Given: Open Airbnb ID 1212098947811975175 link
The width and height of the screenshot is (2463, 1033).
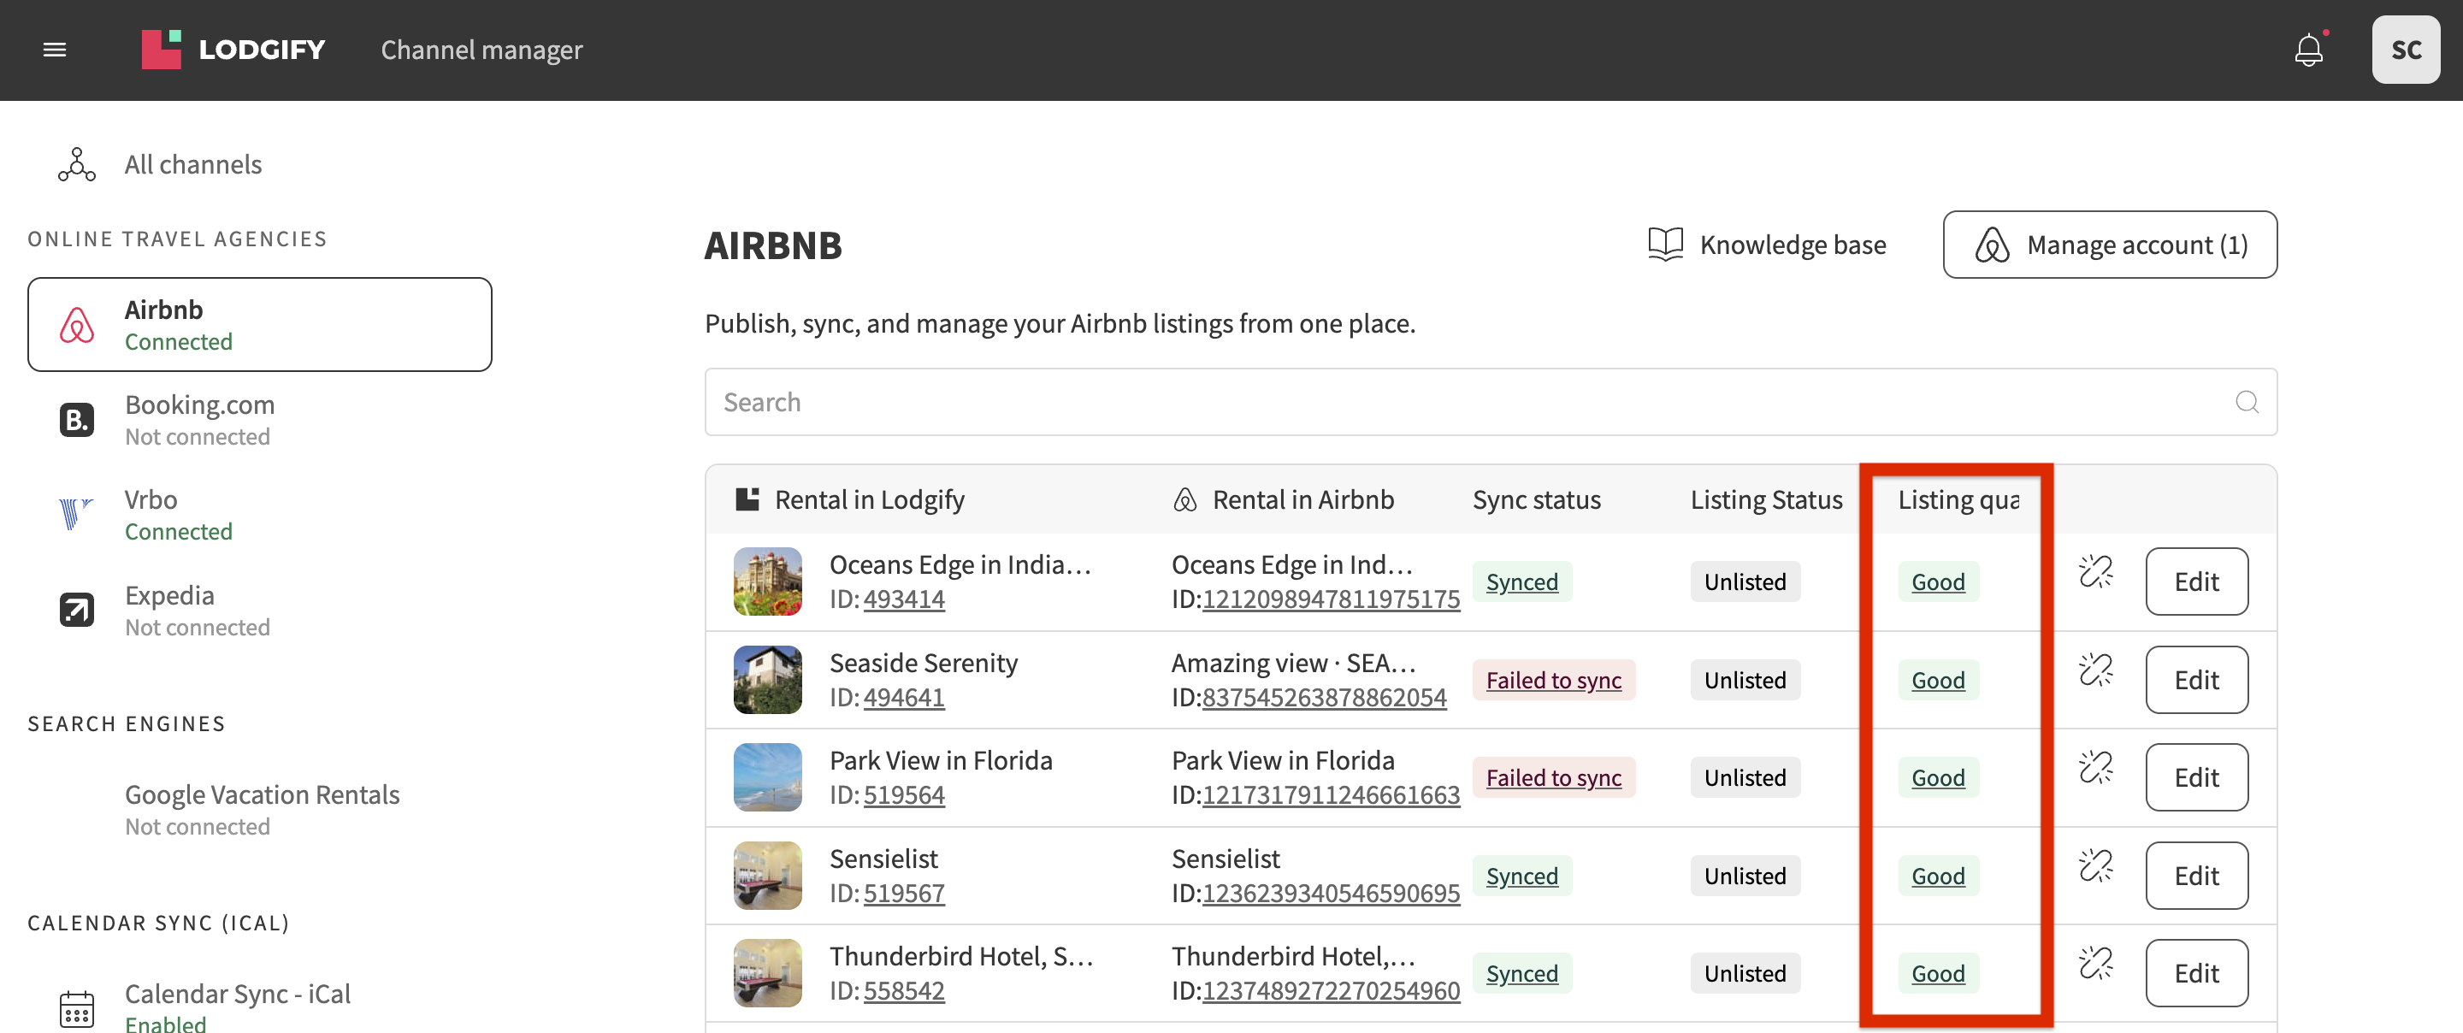Looking at the screenshot, I should click(x=1331, y=599).
